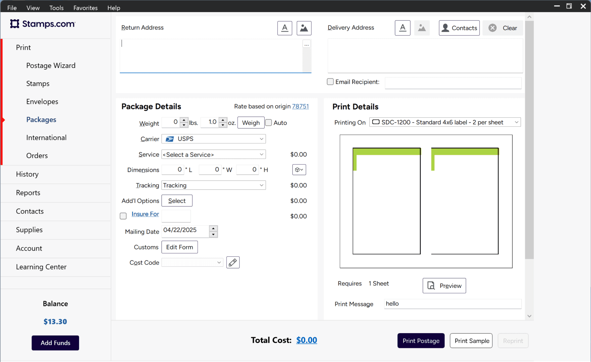The width and height of the screenshot is (591, 362).
Task: Open the package dimensions preset icon
Action: click(299, 170)
